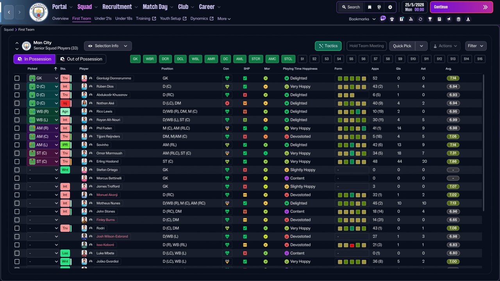Click the training cone shortcut icon
The image size is (500, 281).
[468, 19]
